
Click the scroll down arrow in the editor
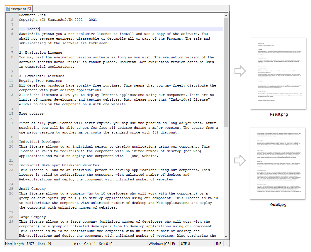click(226, 236)
